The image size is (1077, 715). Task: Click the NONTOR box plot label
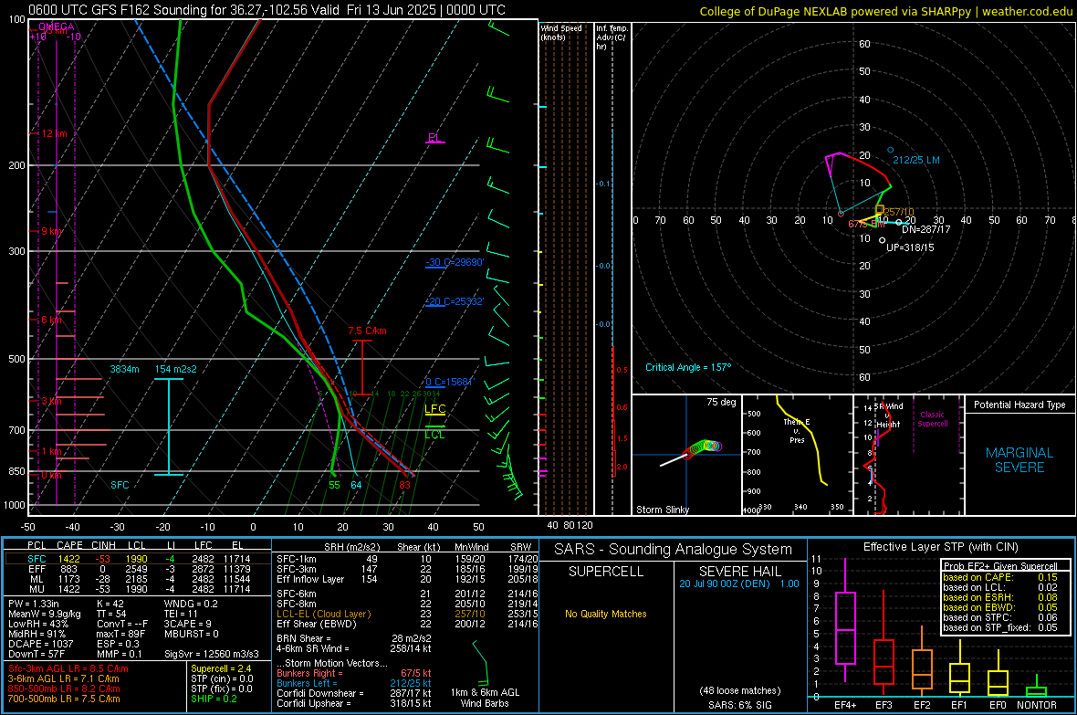(1037, 705)
